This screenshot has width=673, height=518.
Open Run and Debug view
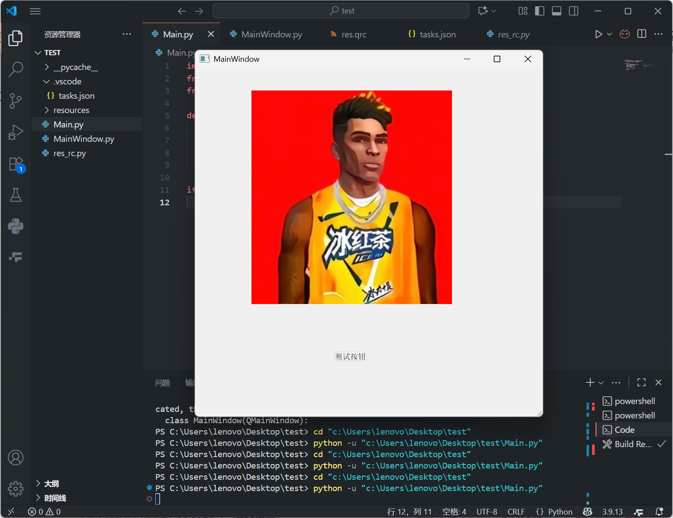coord(16,132)
